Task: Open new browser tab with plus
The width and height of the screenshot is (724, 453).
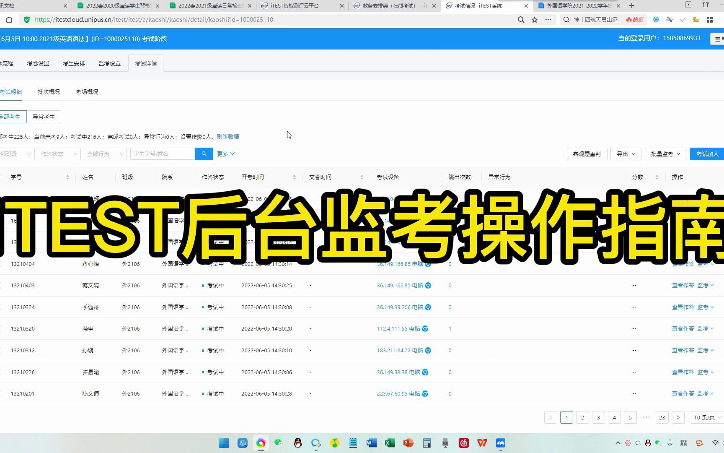Action: tap(632, 5)
